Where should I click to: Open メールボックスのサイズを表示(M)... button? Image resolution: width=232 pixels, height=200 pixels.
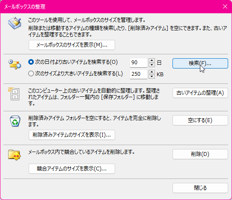coord(72,45)
